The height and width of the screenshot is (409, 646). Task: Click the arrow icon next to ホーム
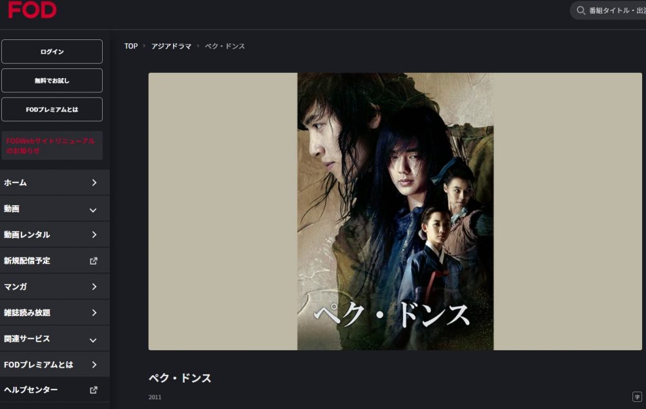tap(94, 183)
